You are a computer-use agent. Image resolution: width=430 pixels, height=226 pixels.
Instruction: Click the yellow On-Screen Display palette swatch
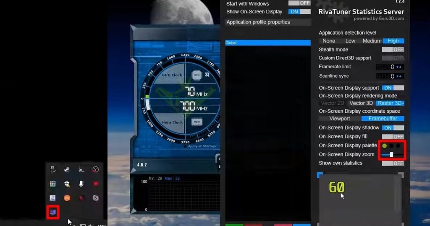[384, 146]
